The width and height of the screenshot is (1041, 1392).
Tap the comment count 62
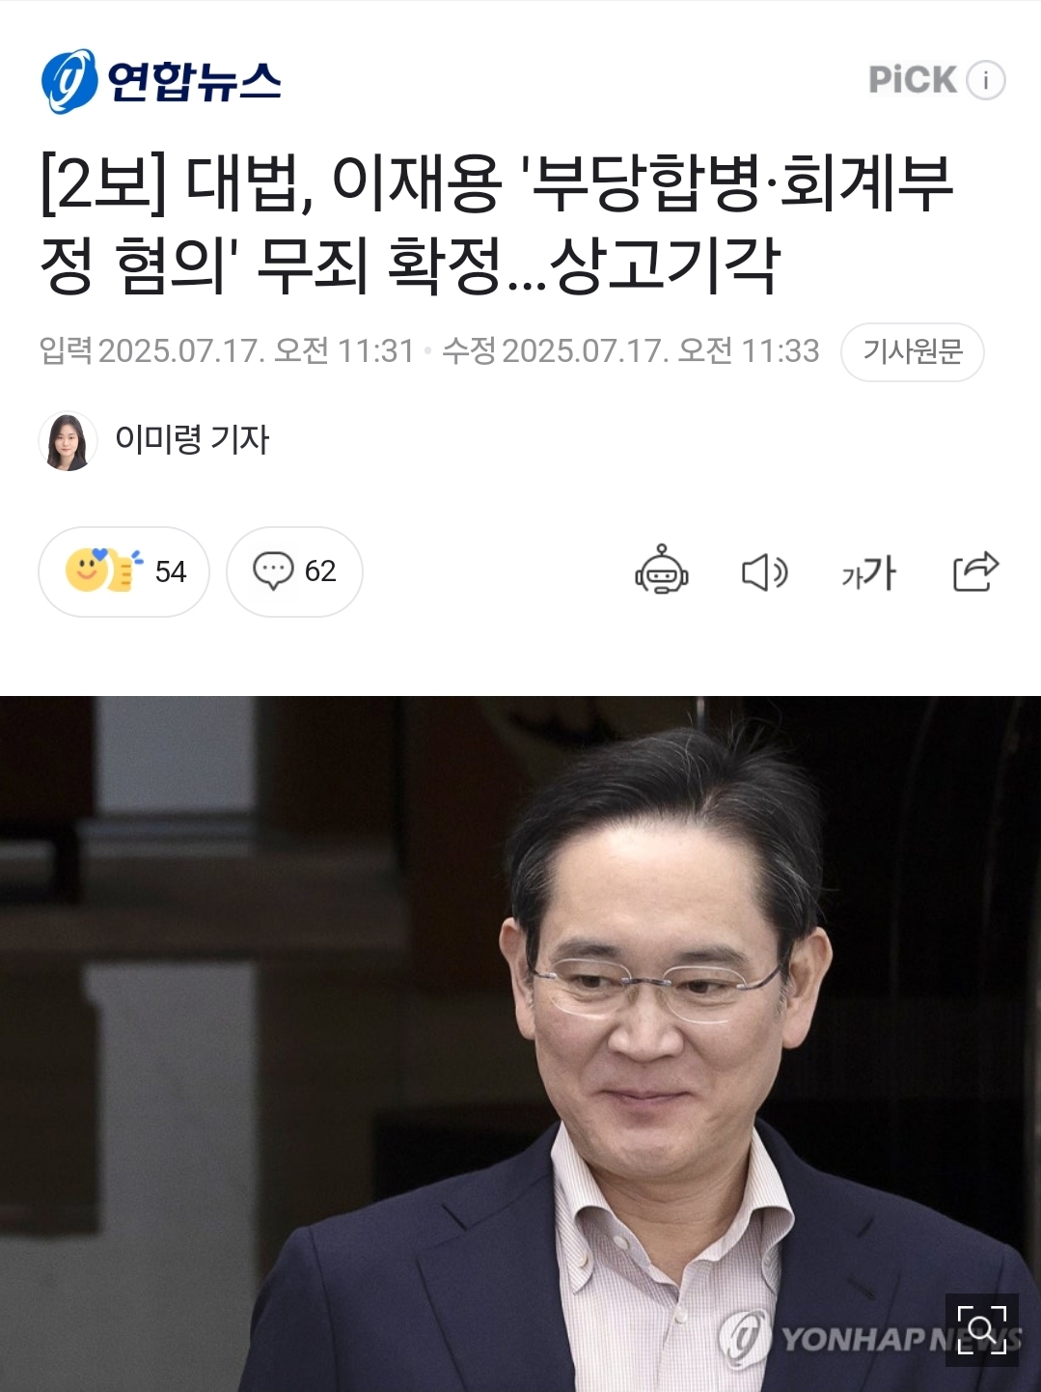[x=320, y=571]
